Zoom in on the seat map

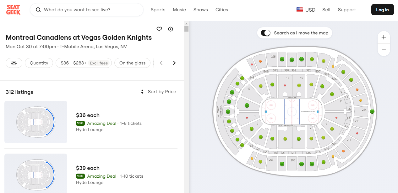[x=384, y=37]
